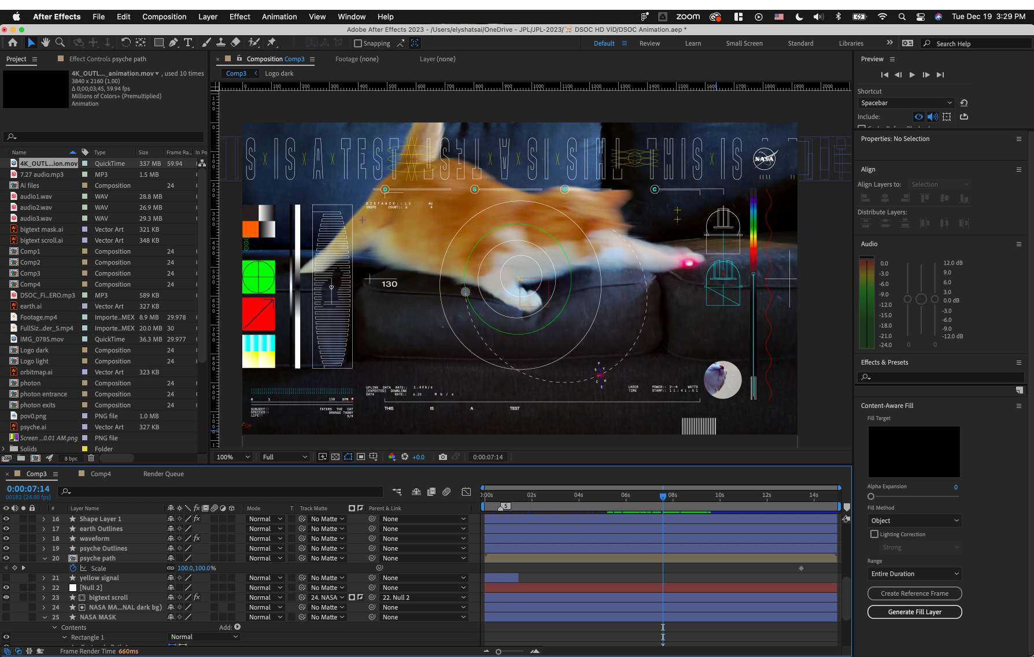Open the Fill Method Object dropdown
The image size is (1034, 657).
tap(914, 521)
